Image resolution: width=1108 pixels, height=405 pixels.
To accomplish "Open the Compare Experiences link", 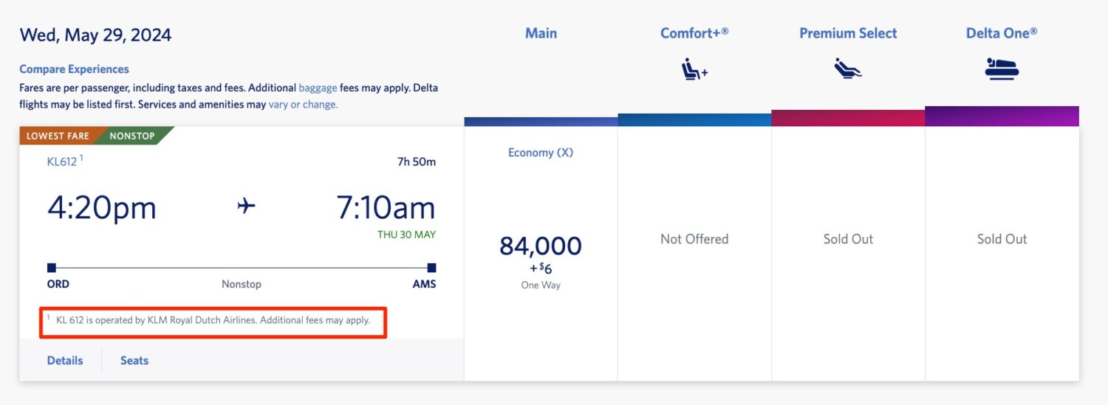I will tap(74, 69).
